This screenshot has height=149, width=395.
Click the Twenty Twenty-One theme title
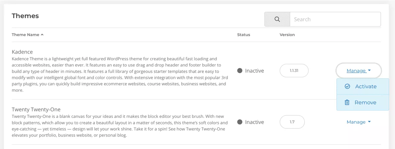pos(36,109)
